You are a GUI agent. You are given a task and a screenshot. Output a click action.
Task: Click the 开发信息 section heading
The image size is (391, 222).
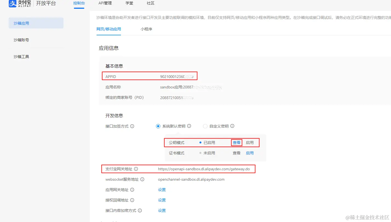(x=114, y=116)
